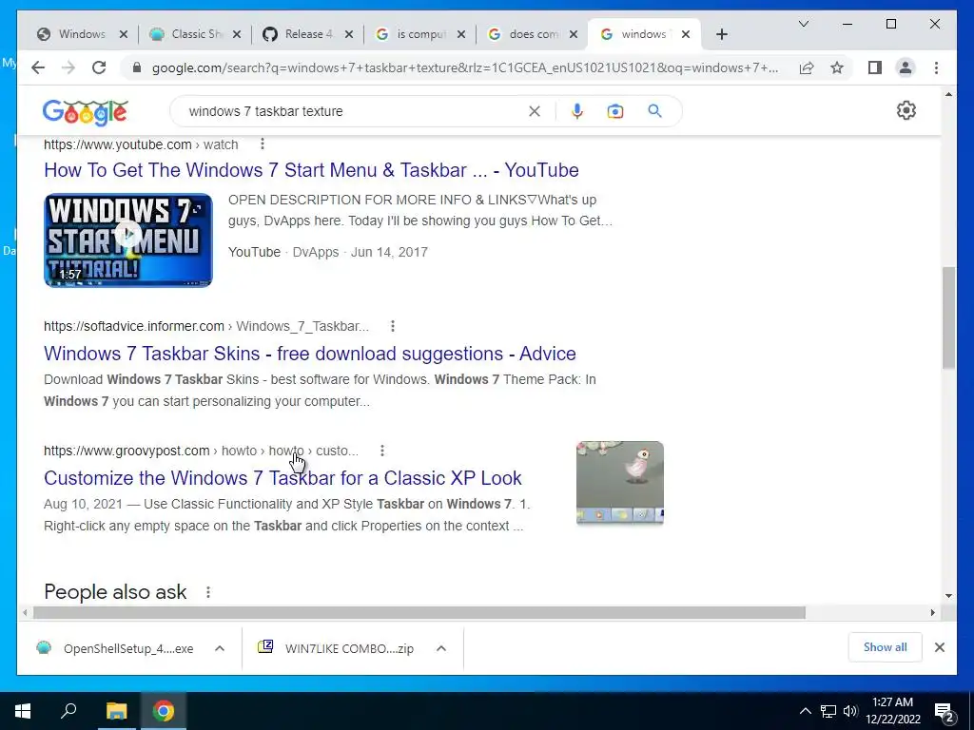Open YouTube Start Menu & Taskbar result
974x730 pixels.
(x=311, y=170)
